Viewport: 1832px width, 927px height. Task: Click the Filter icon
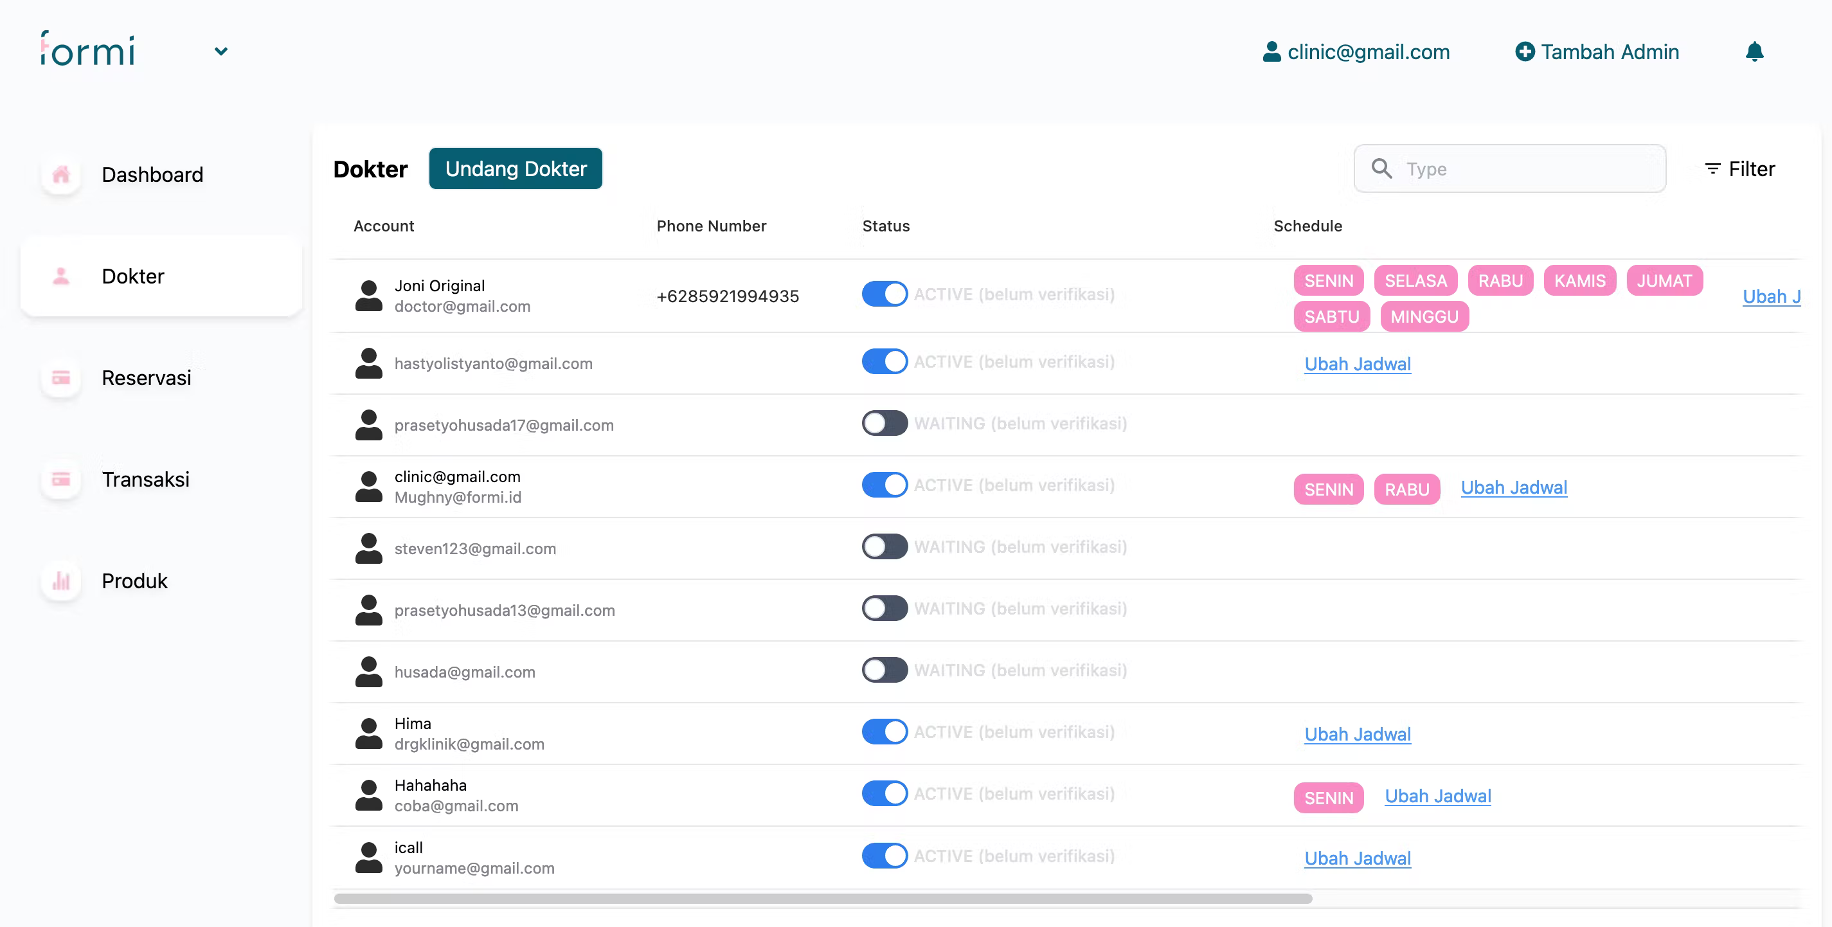1712,168
